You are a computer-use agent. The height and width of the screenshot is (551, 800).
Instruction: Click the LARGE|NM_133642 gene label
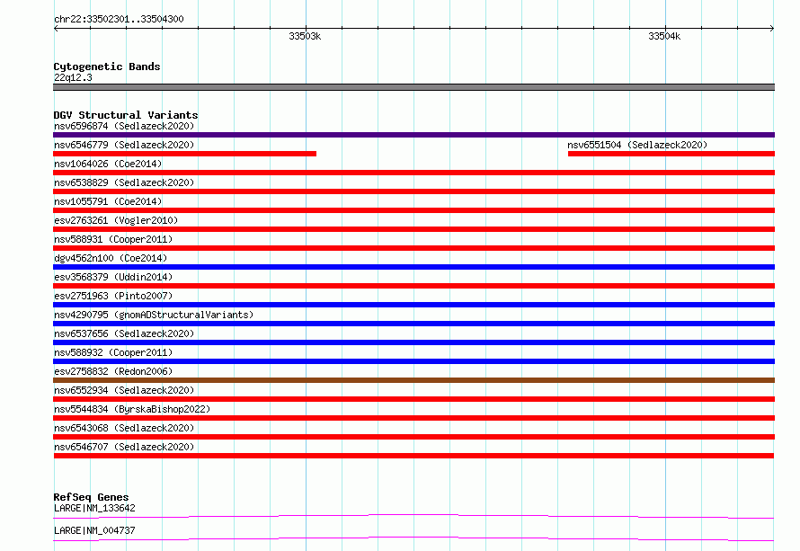(x=94, y=508)
